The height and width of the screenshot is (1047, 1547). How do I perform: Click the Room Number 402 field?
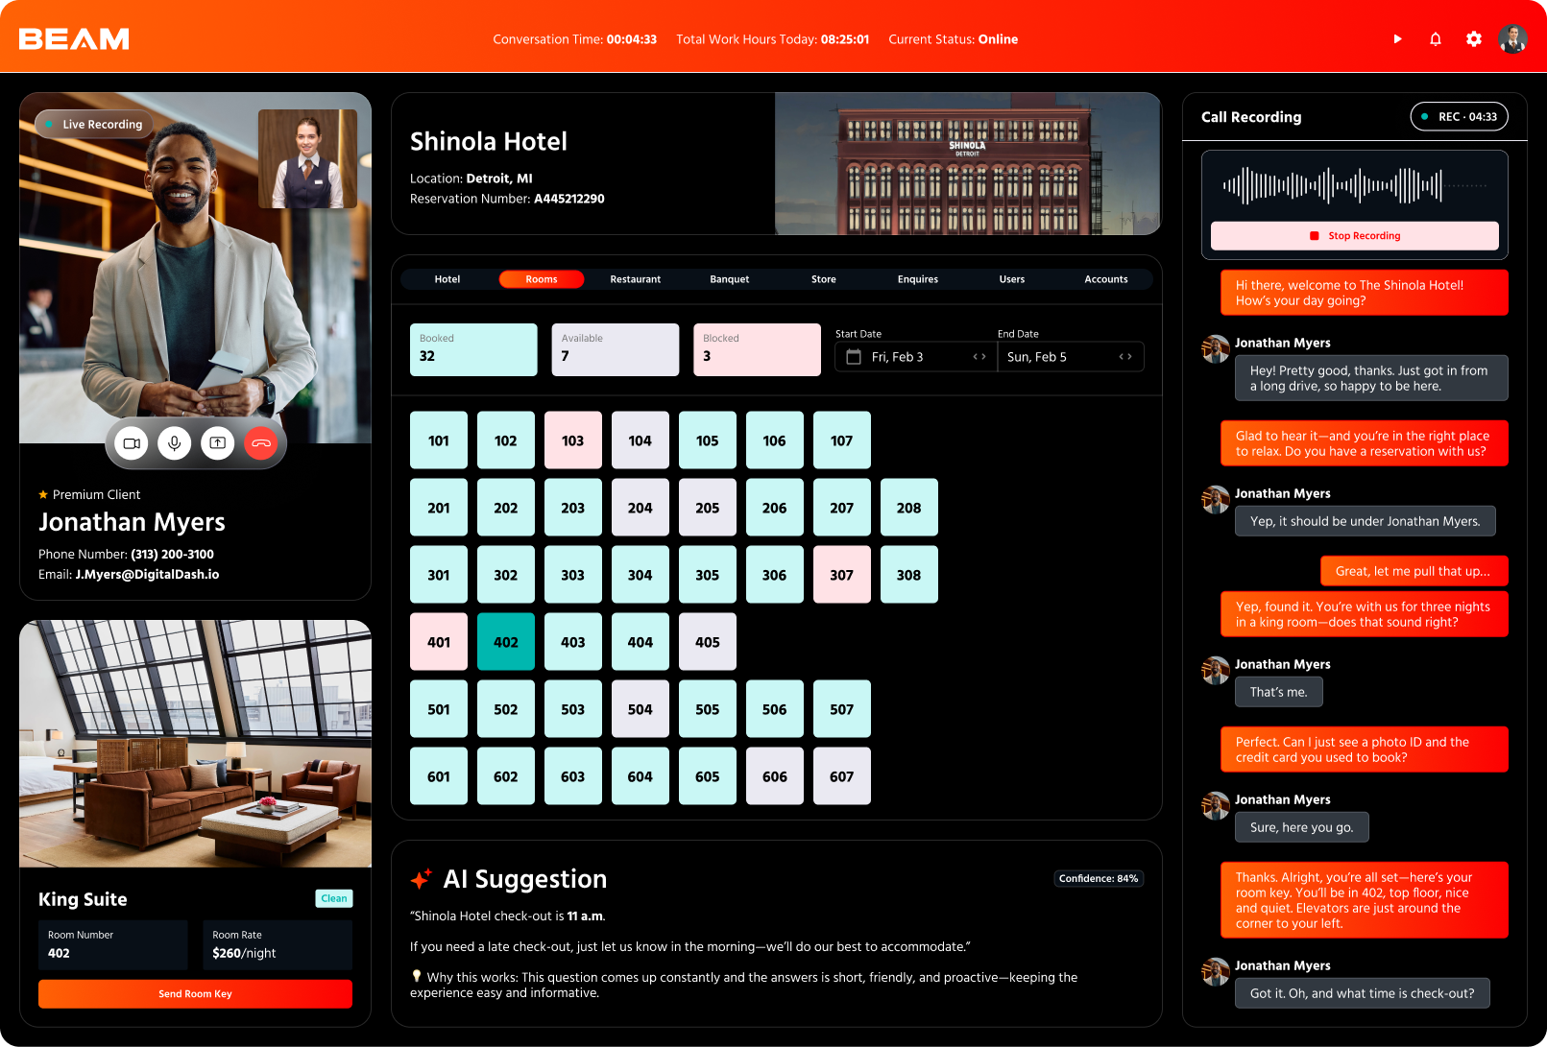tap(113, 945)
